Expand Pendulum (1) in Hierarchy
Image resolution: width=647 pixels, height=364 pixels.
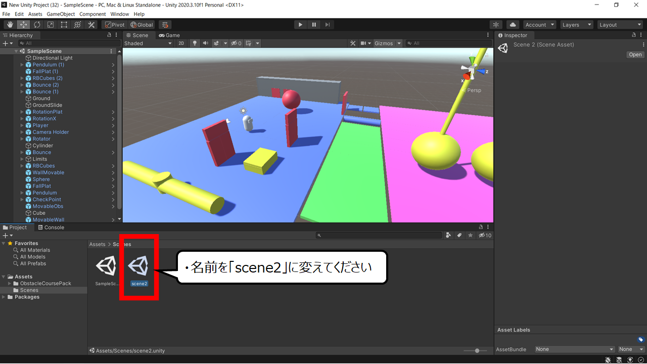point(22,65)
